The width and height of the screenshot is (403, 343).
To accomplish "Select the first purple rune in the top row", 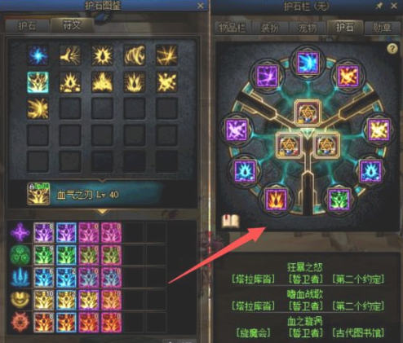I will coord(44,232).
